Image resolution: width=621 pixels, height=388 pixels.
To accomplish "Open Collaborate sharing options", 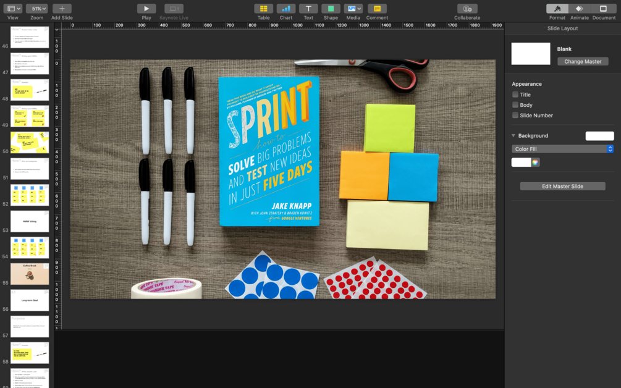I will pos(467,9).
